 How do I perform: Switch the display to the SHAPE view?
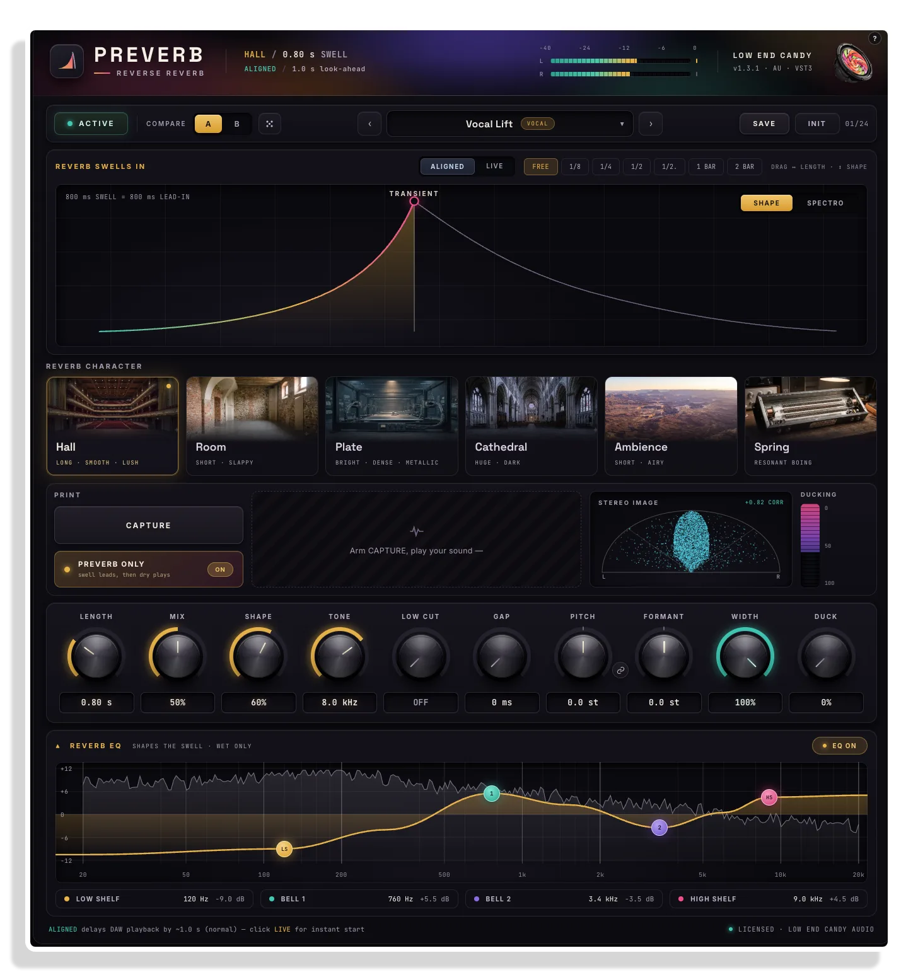tap(766, 203)
